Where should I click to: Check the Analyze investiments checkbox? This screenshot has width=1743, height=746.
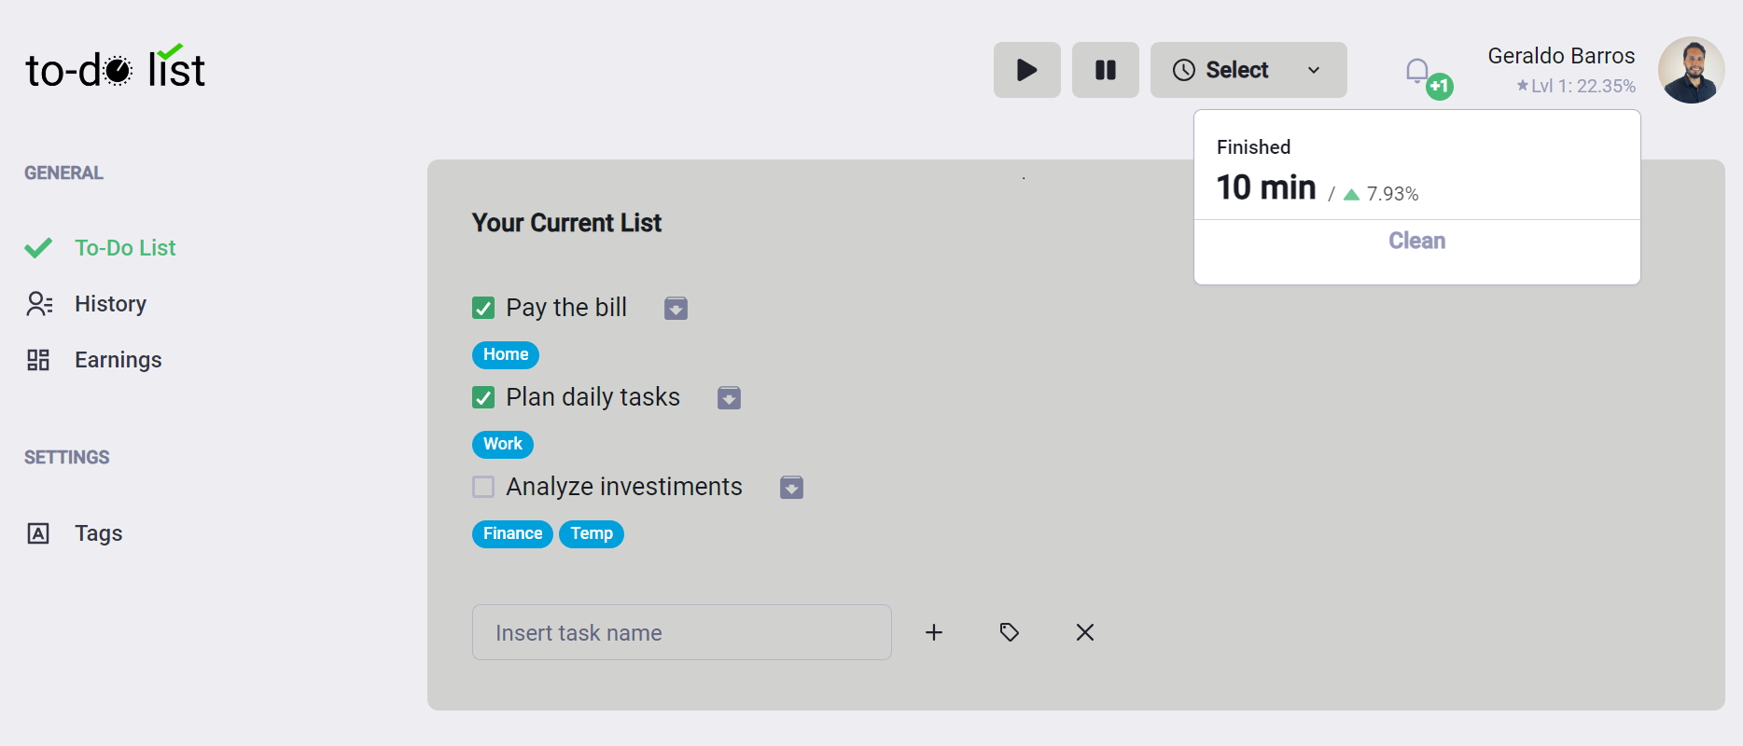pyautogui.click(x=483, y=487)
